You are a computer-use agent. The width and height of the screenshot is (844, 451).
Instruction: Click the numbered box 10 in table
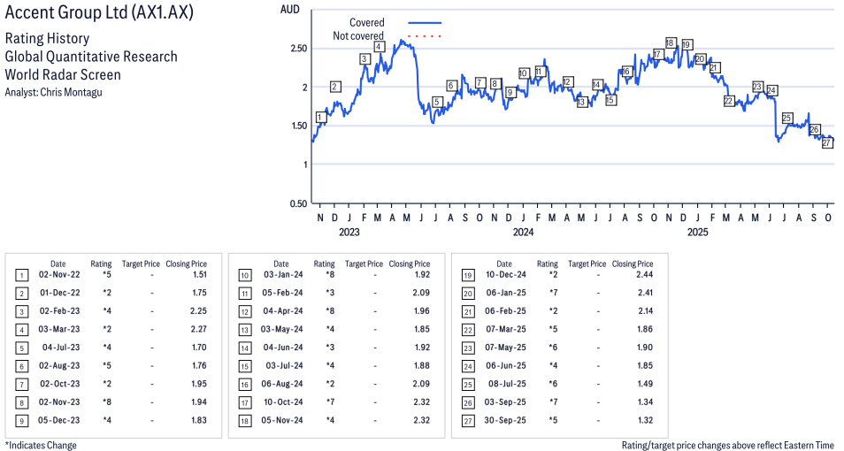[x=243, y=275]
